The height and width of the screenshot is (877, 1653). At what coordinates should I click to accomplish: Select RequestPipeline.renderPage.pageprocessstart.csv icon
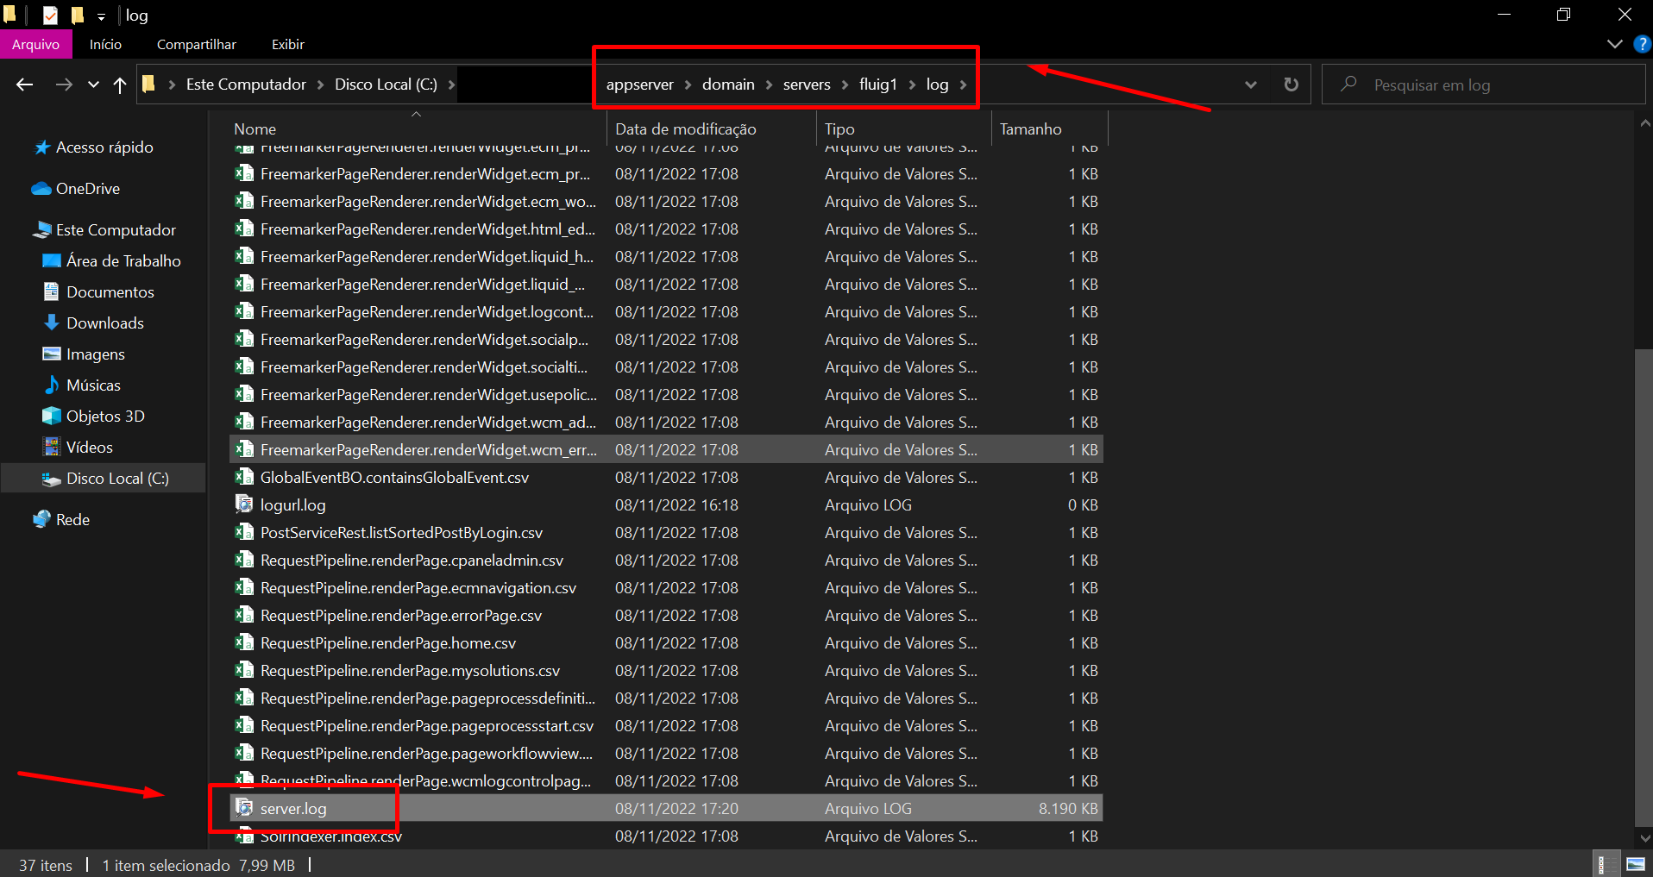pyautogui.click(x=244, y=725)
